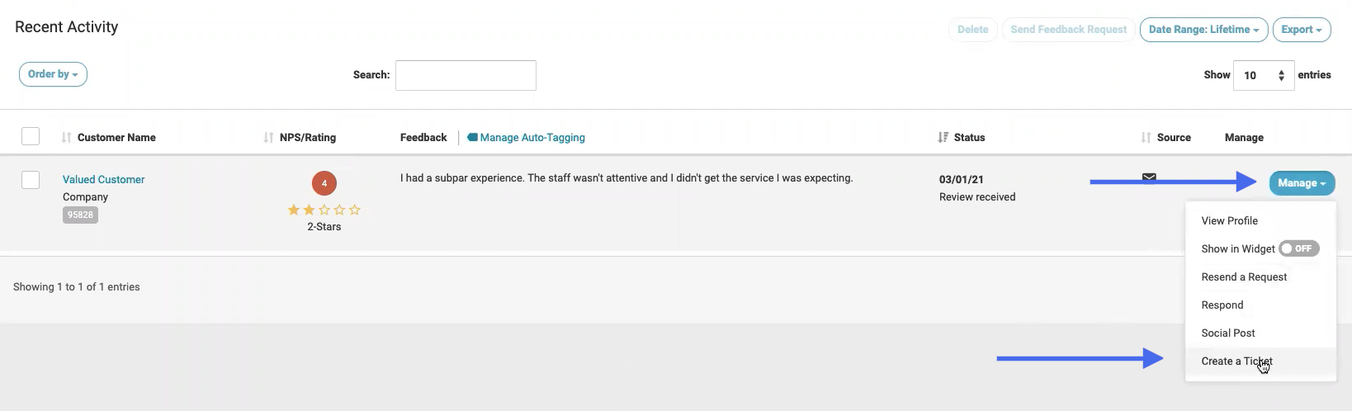This screenshot has width=1352, height=411.
Task: Sort by NPS/Rating column arrows
Action: pos(268,137)
